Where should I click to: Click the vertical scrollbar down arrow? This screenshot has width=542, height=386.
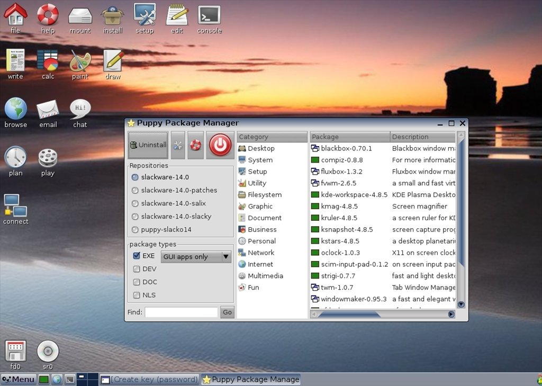click(461, 304)
